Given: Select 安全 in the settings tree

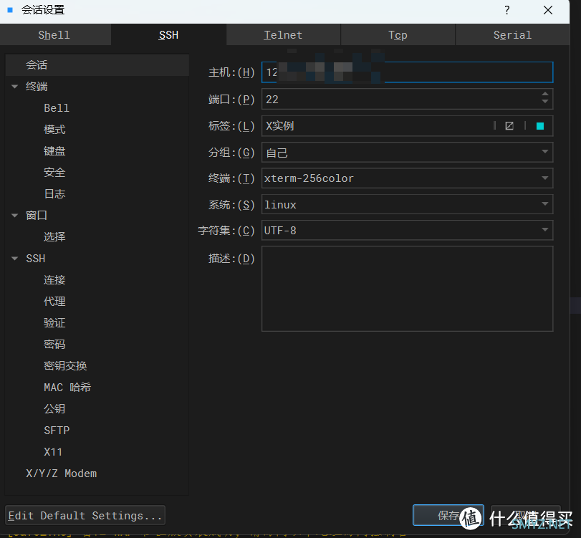Looking at the screenshot, I should coord(54,173).
